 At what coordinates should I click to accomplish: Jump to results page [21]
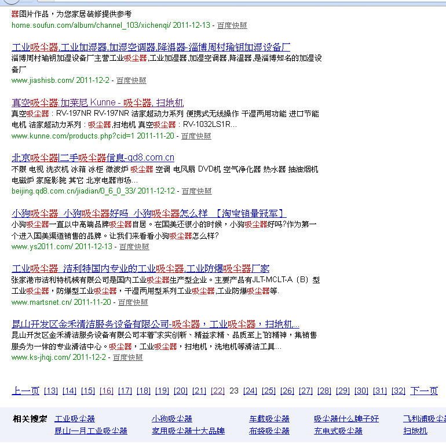pyautogui.click(x=199, y=391)
